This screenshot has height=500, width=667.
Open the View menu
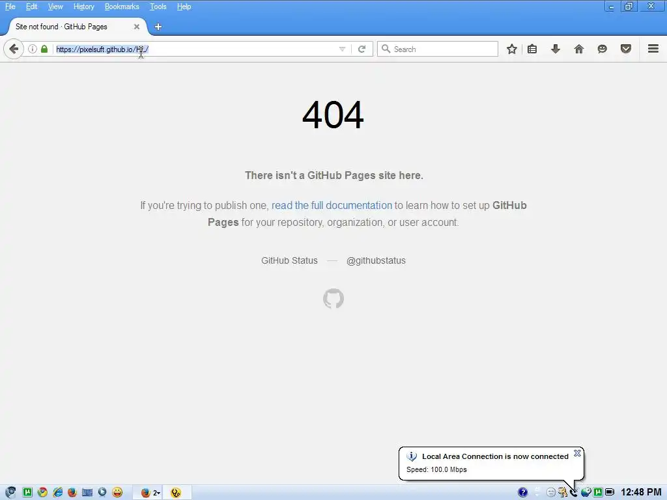tap(55, 7)
